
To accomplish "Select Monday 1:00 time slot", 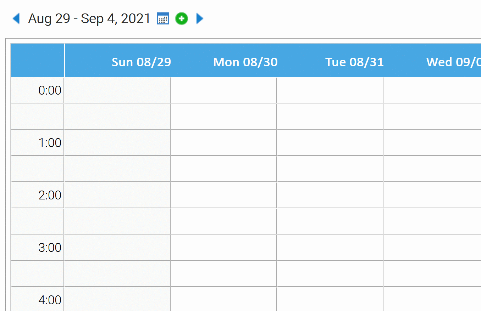I will click(x=223, y=143).
